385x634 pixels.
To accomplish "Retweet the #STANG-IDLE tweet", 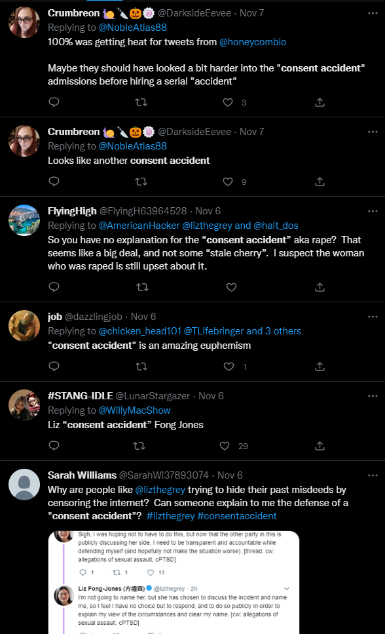I will pyautogui.click(x=139, y=446).
